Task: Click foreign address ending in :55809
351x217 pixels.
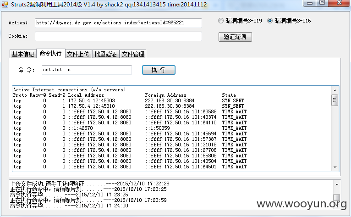Action: 181,156
